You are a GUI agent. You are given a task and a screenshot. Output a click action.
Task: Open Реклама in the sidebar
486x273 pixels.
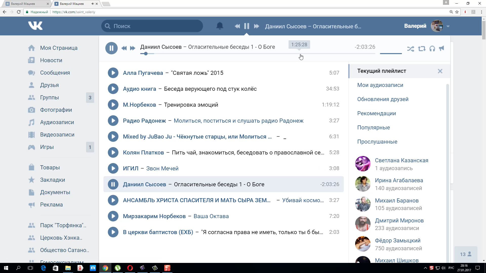51,205
